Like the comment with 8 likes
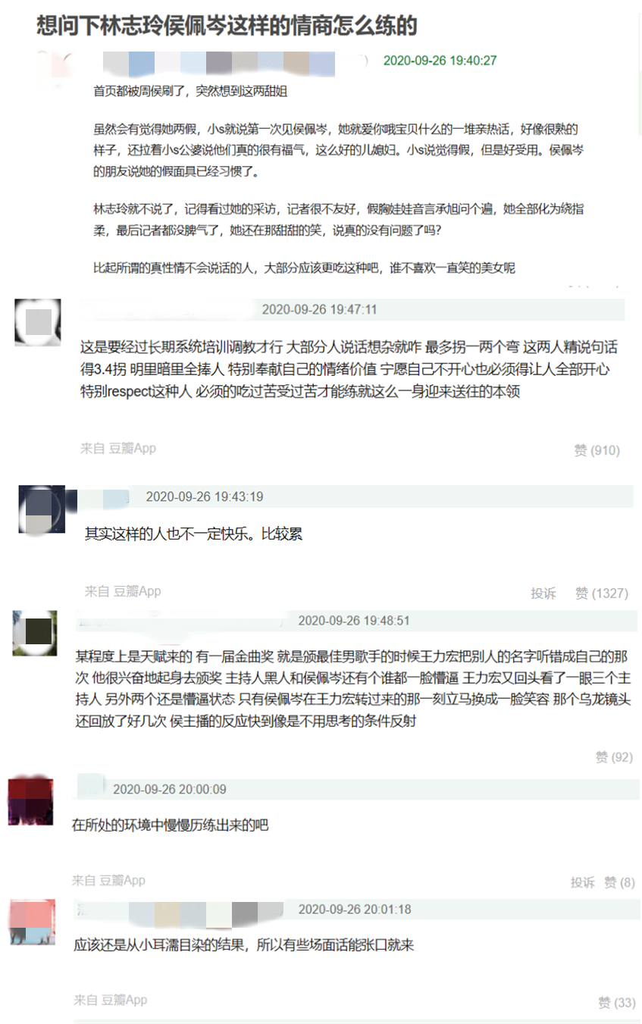 619,882
